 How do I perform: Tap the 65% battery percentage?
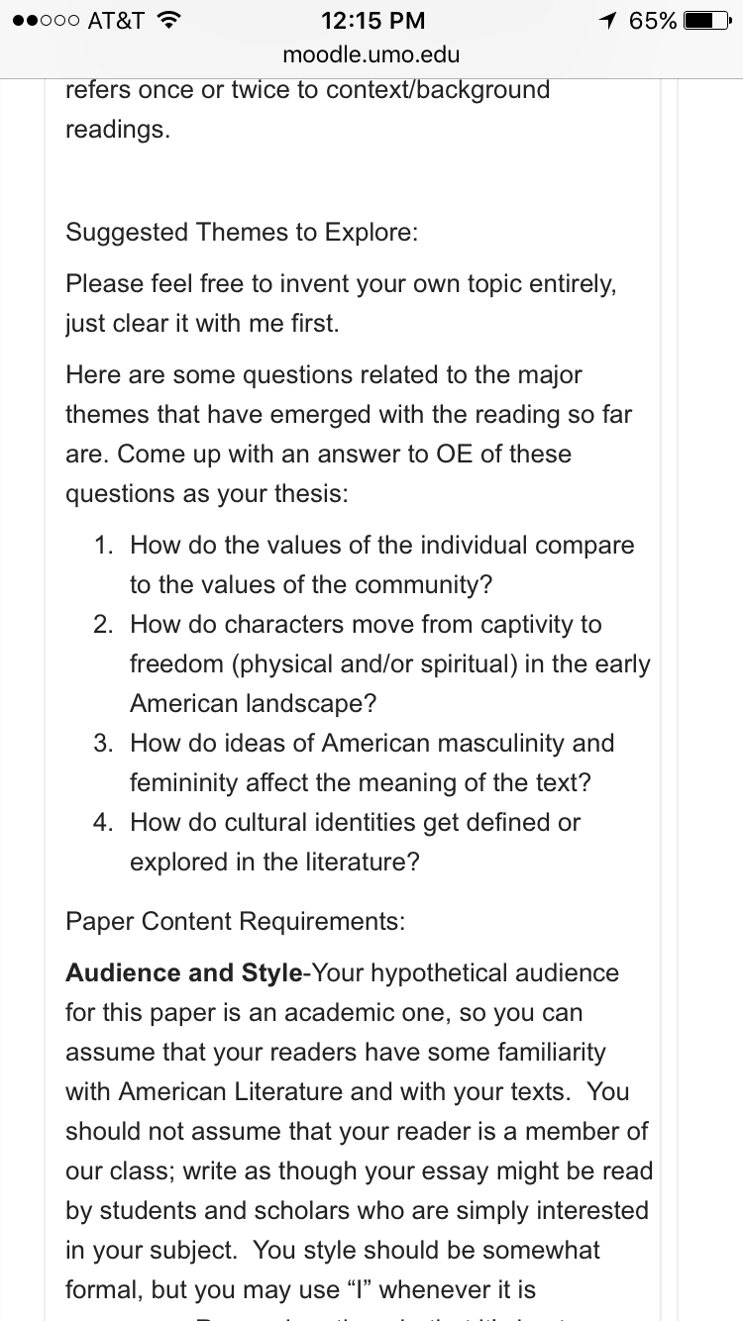pos(652,20)
